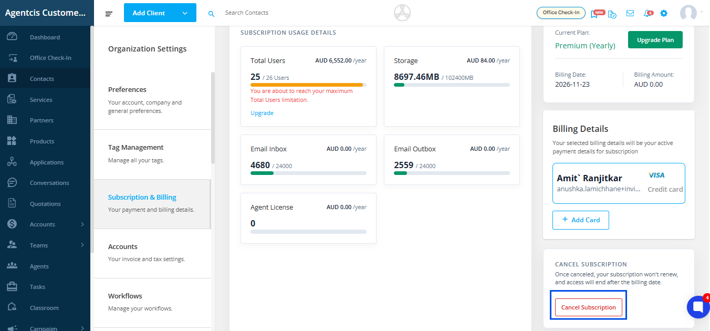The height and width of the screenshot is (331, 710).
Task: Open the mail envelope icon in header
Action: (x=630, y=13)
